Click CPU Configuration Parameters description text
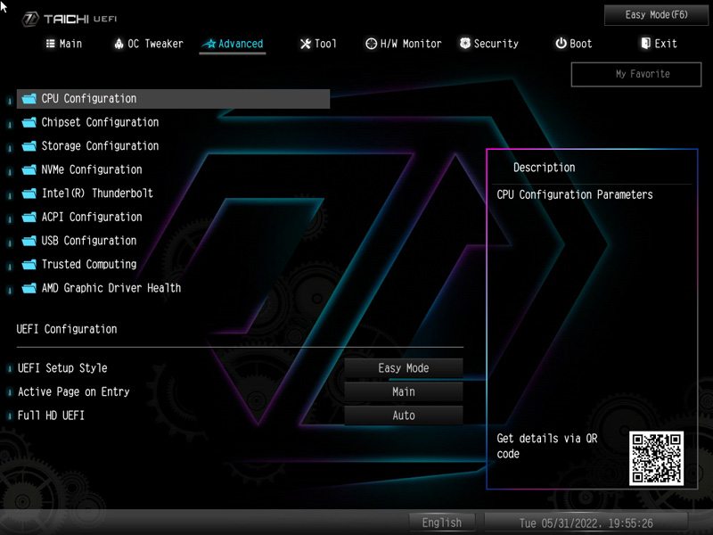This screenshot has width=713, height=535. tap(575, 194)
